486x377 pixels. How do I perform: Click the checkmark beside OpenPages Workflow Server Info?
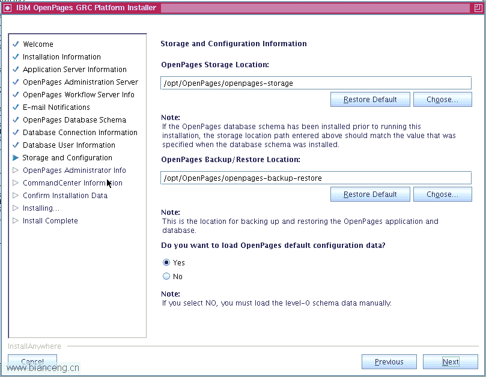pos(16,94)
